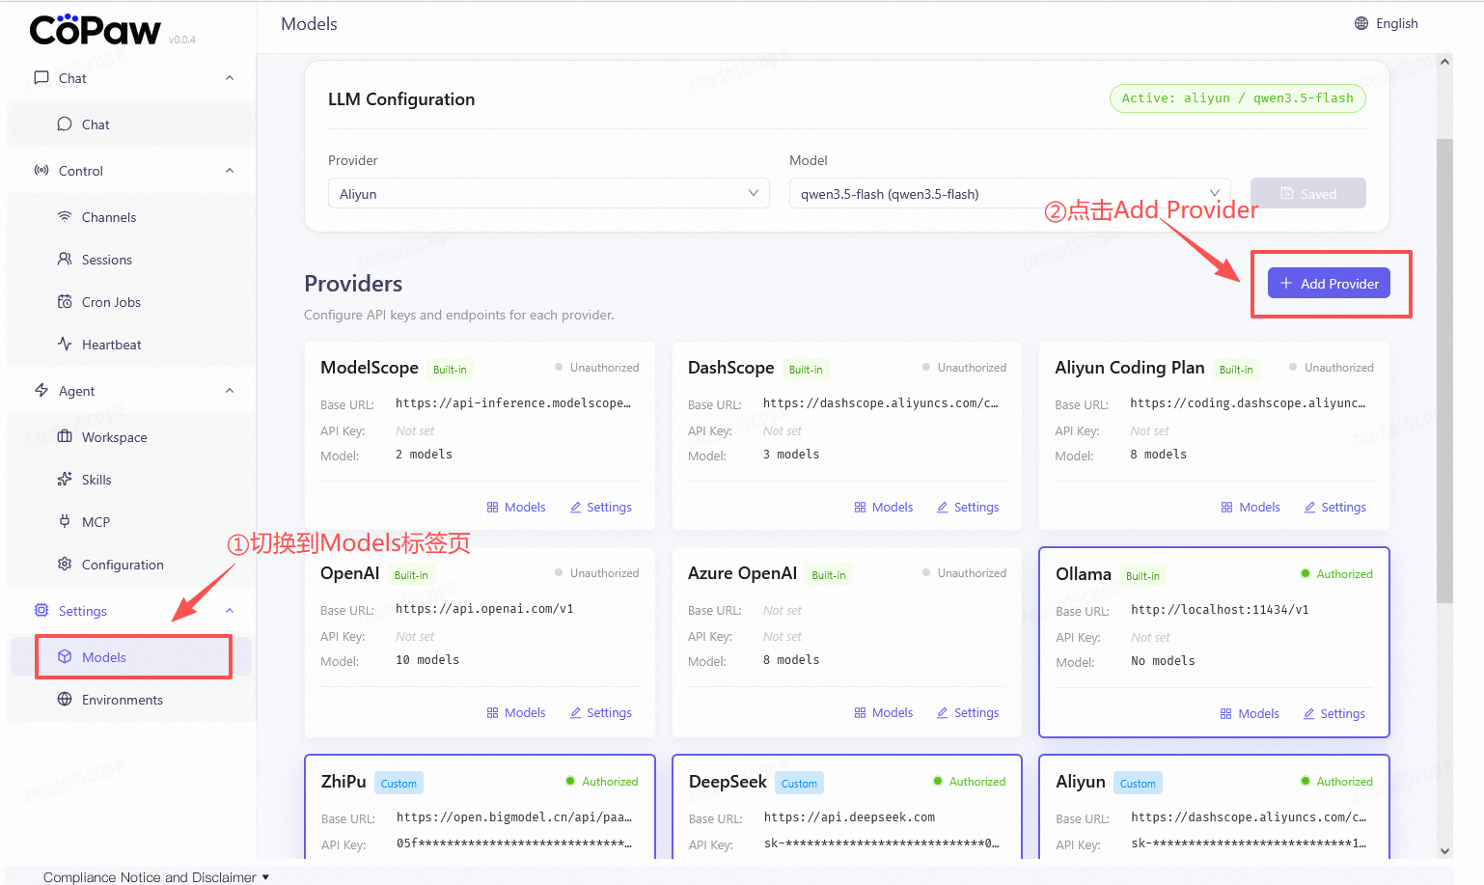Click the Workspace briefcase icon
The width and height of the screenshot is (1484, 885).
coord(65,437)
